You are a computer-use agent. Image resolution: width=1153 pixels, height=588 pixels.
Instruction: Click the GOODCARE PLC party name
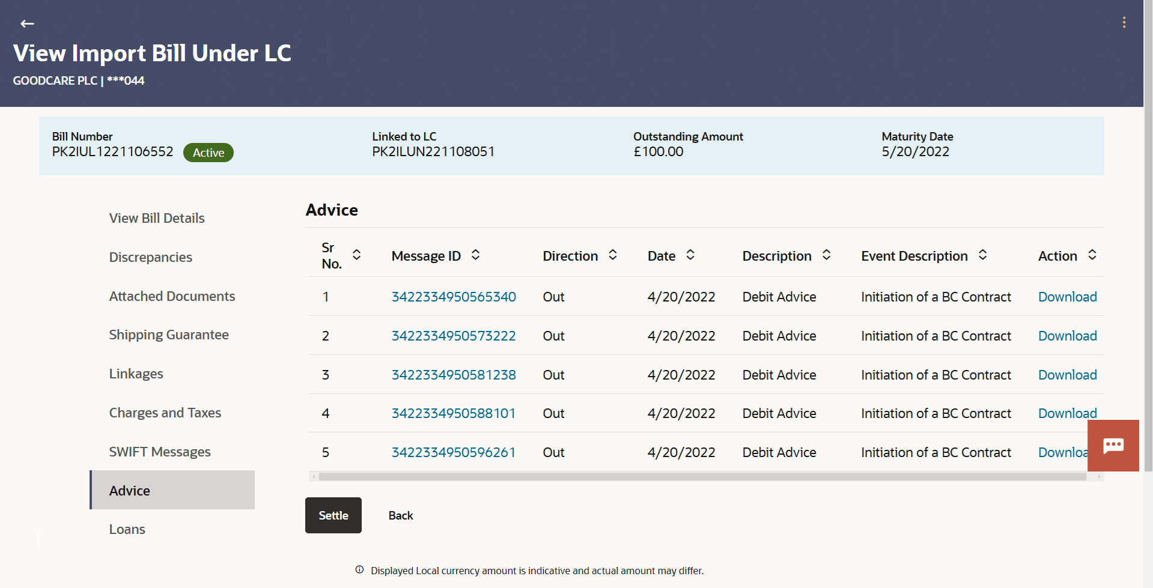coord(55,80)
